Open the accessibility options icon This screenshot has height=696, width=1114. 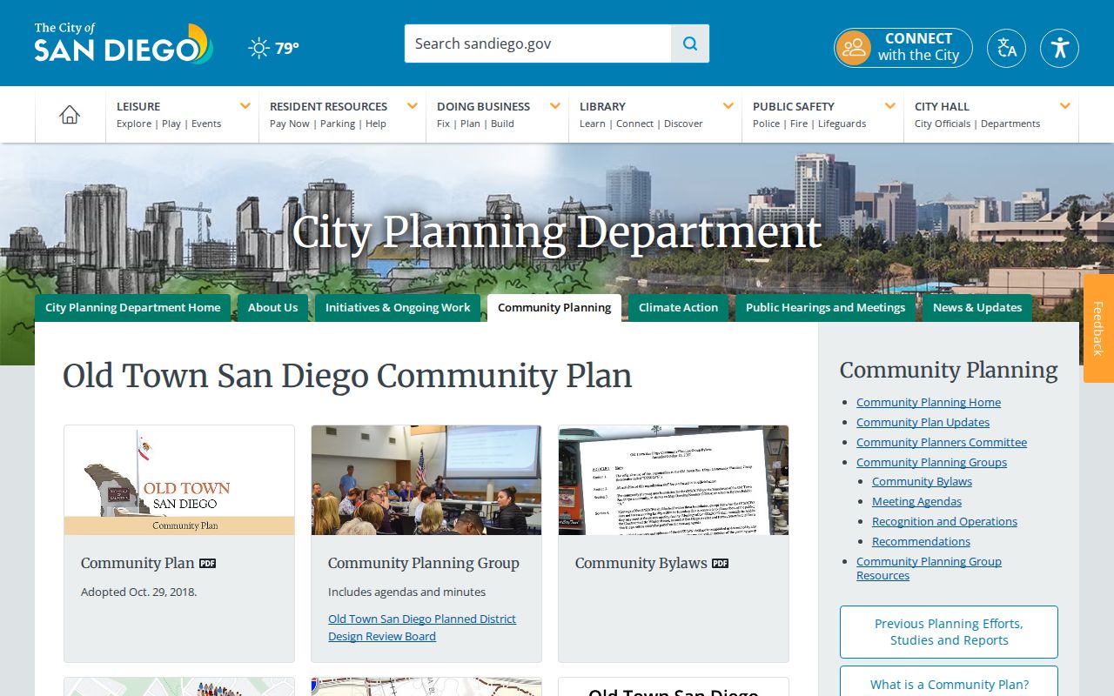click(x=1059, y=48)
